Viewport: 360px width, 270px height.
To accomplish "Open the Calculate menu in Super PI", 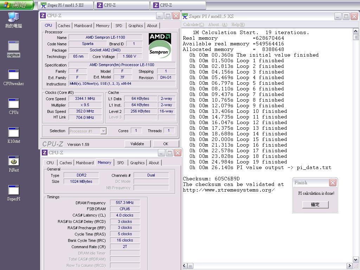I will pyautogui.click(x=194, y=25).
